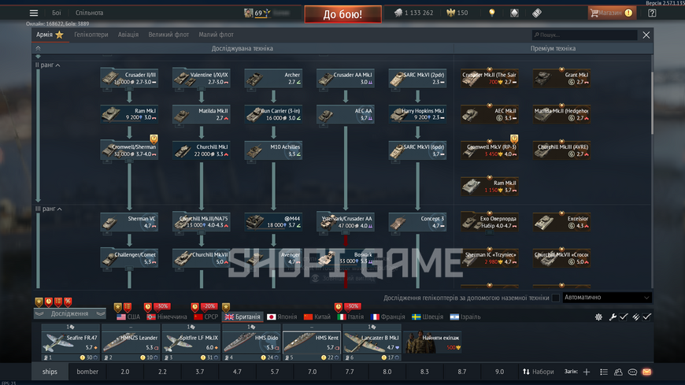Click in the Пошук search field
This screenshot has height=385, width=685.
[584, 35]
